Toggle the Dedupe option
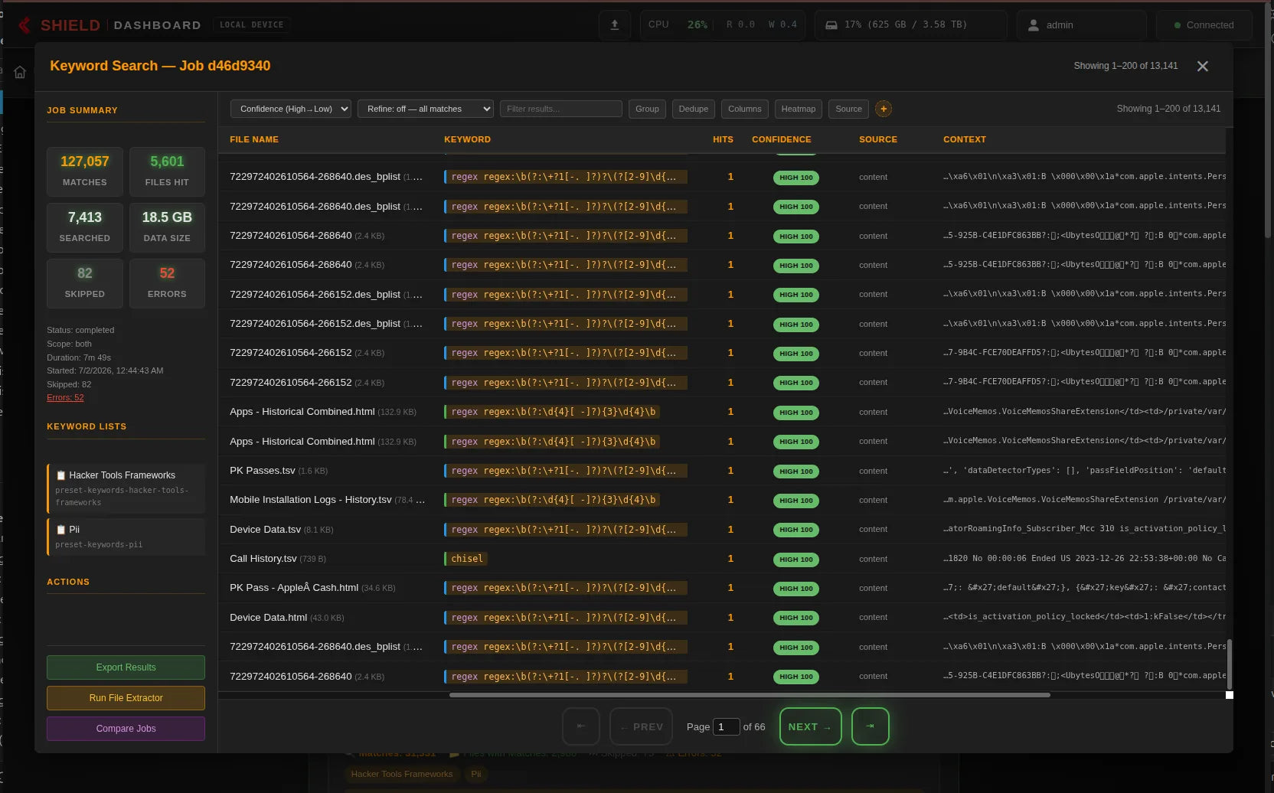 694,109
